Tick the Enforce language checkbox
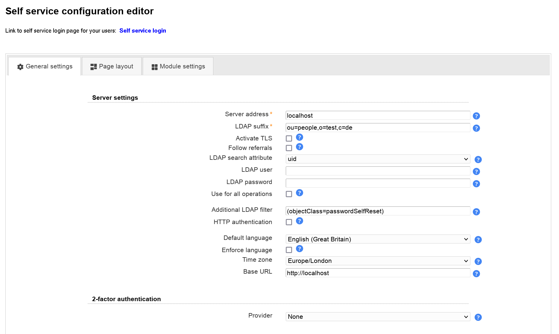The height and width of the screenshot is (334, 559). coord(289,250)
